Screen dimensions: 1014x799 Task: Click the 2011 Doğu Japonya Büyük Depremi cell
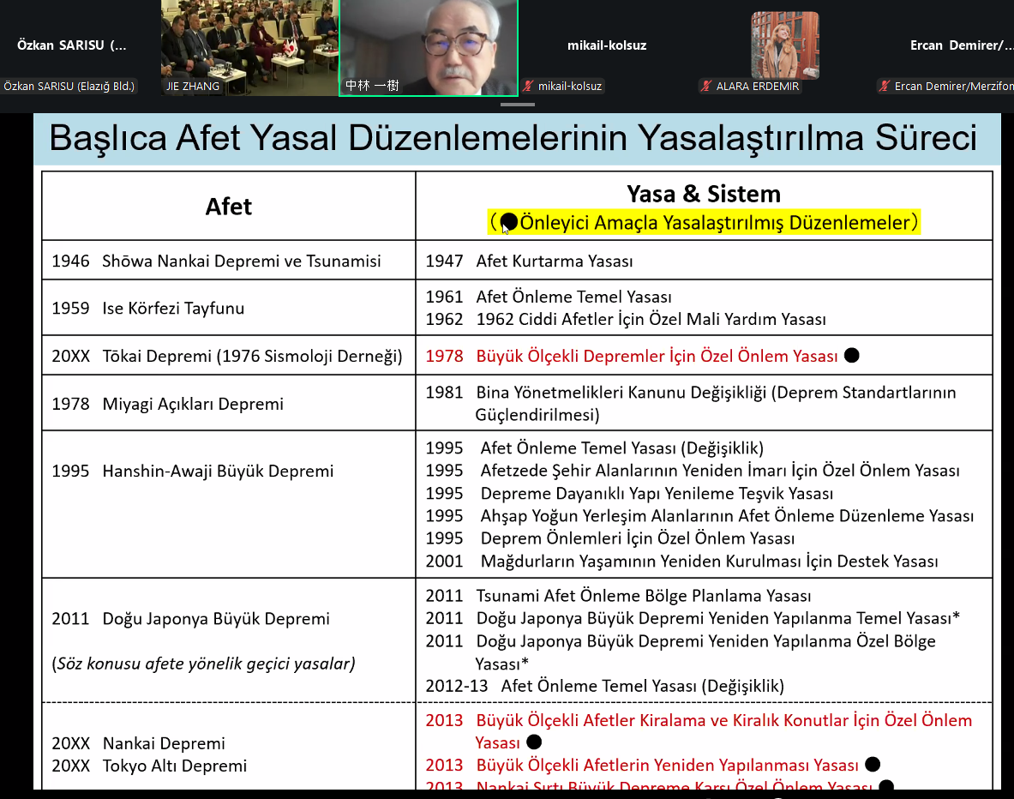[190, 619]
